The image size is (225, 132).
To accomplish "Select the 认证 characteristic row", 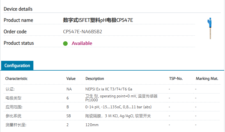I will point(10,89).
